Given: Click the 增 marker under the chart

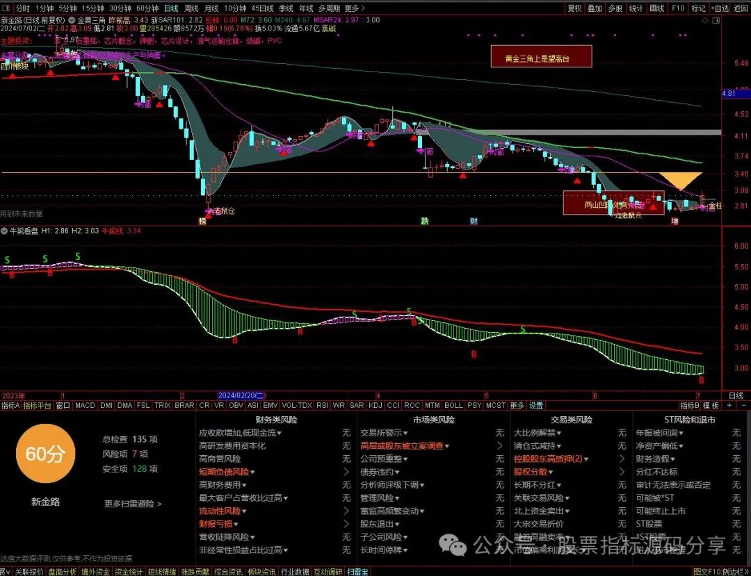Looking at the screenshot, I should pos(675,221).
